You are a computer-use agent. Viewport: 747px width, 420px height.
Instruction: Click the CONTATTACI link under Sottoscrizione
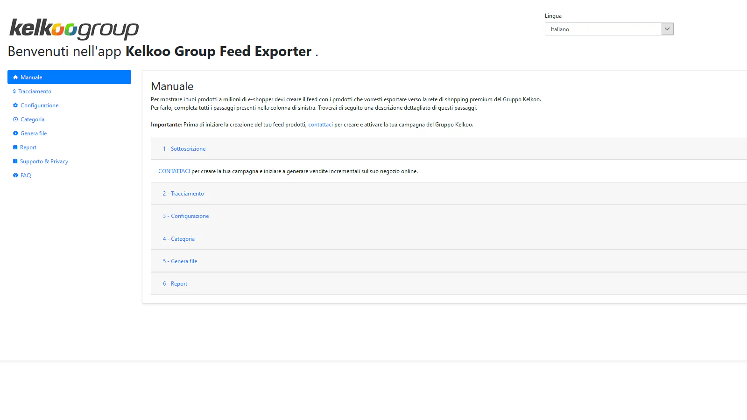tap(174, 171)
